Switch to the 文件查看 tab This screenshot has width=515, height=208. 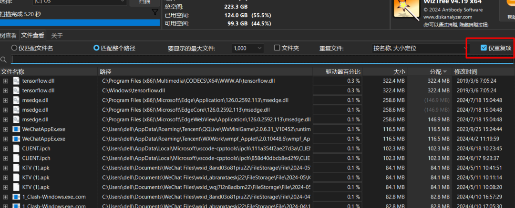(x=32, y=35)
